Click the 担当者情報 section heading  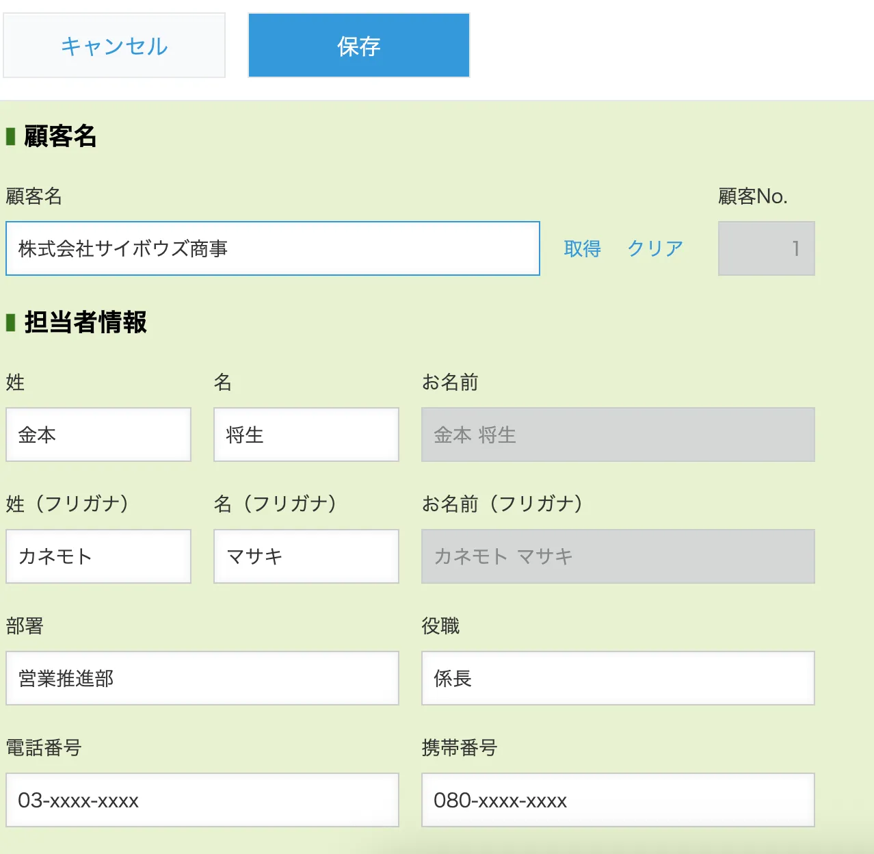[x=85, y=322]
